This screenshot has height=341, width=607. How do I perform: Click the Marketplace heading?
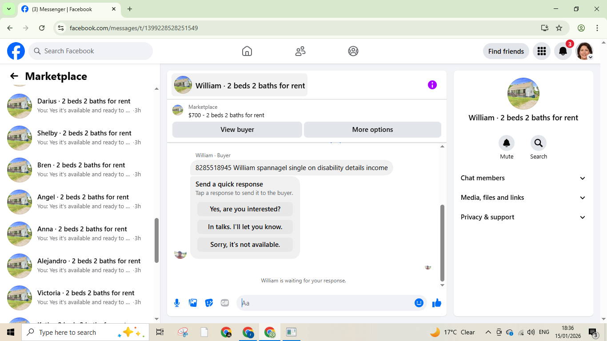click(x=56, y=76)
